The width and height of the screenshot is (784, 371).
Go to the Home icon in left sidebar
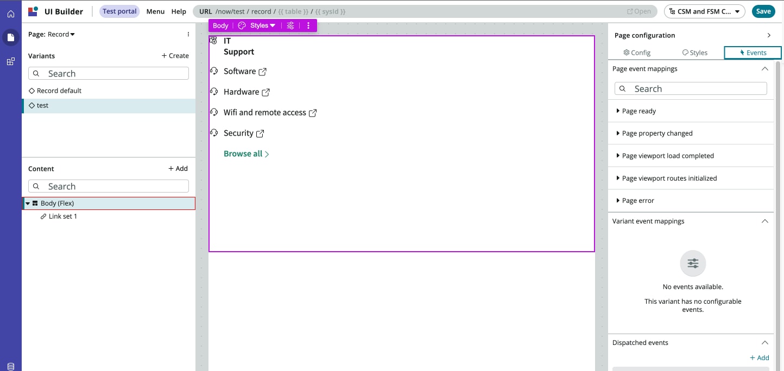point(11,14)
